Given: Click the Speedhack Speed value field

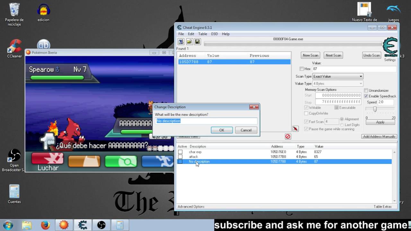Looking at the screenshot, I should 386,102.
